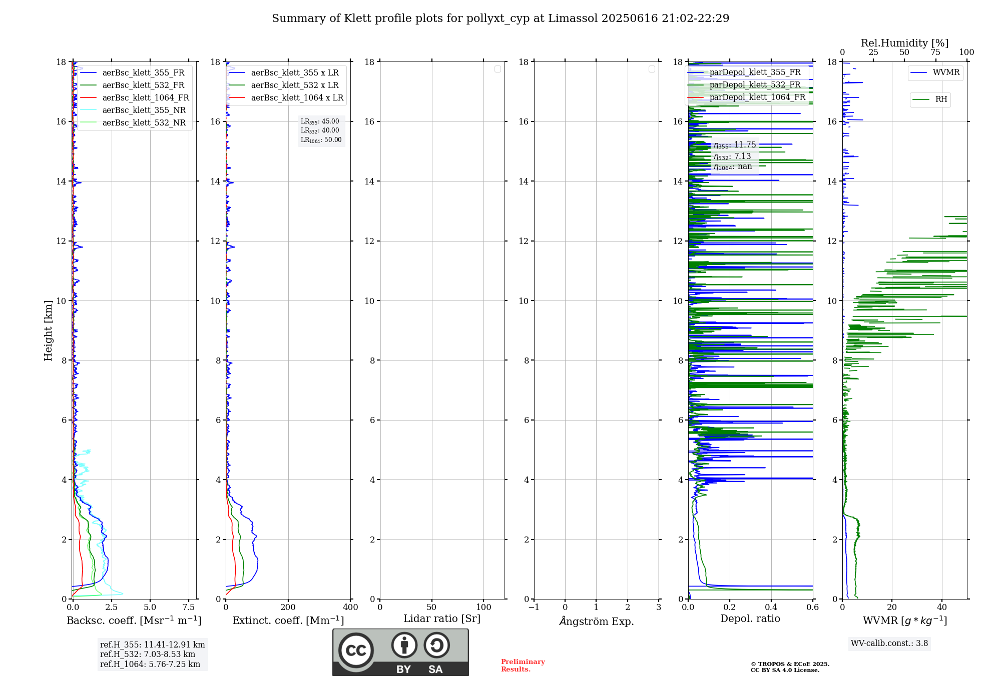Click legend entry aerBsc_klett_1064 x LR

pos(287,98)
